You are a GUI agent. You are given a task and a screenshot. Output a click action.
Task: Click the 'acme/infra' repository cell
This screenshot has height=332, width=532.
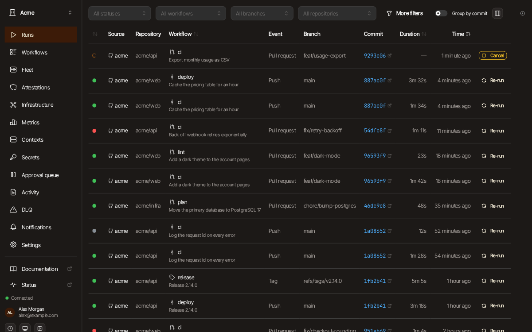tap(148, 206)
